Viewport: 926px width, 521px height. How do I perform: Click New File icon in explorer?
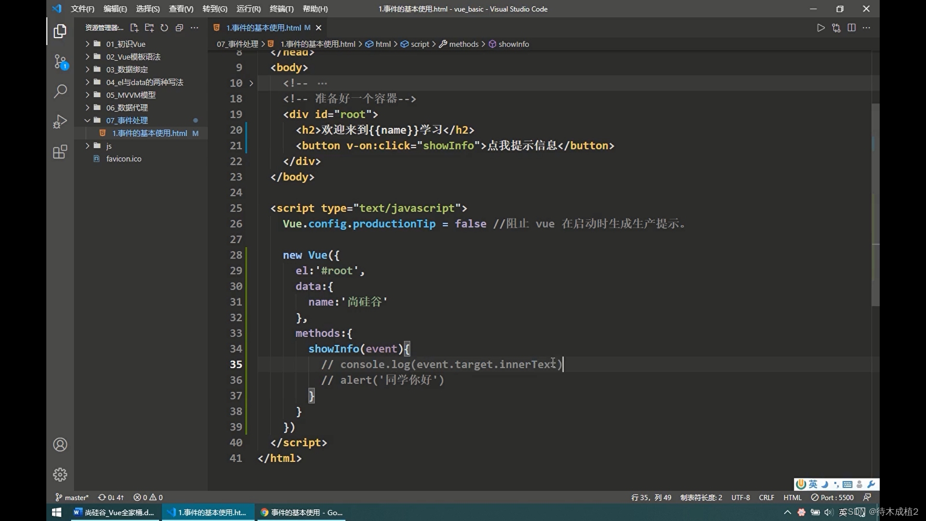pos(135,28)
